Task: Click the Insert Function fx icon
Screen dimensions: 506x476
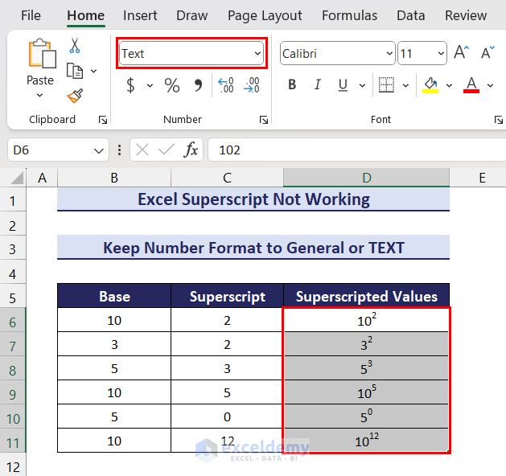Action: click(191, 150)
